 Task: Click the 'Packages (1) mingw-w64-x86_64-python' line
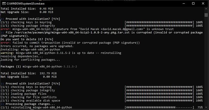click(x=39, y=67)
